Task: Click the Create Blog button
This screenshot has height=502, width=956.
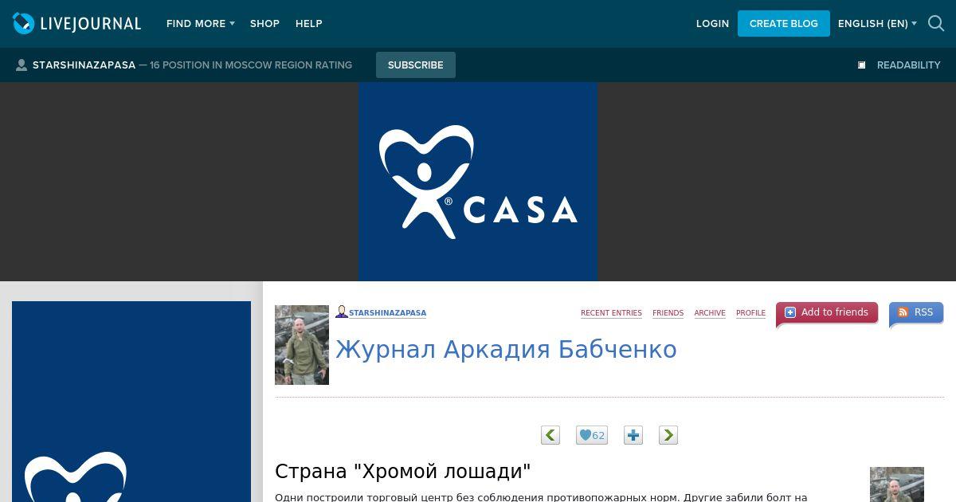Action: [784, 24]
